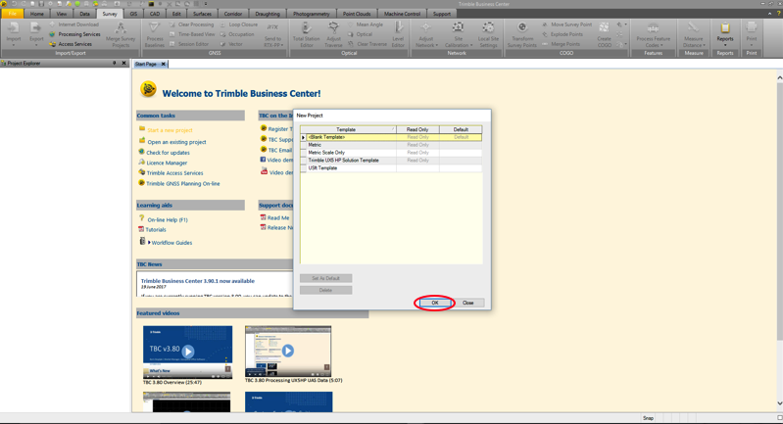Open the File tab
This screenshot has width=783, height=424.
12,14
